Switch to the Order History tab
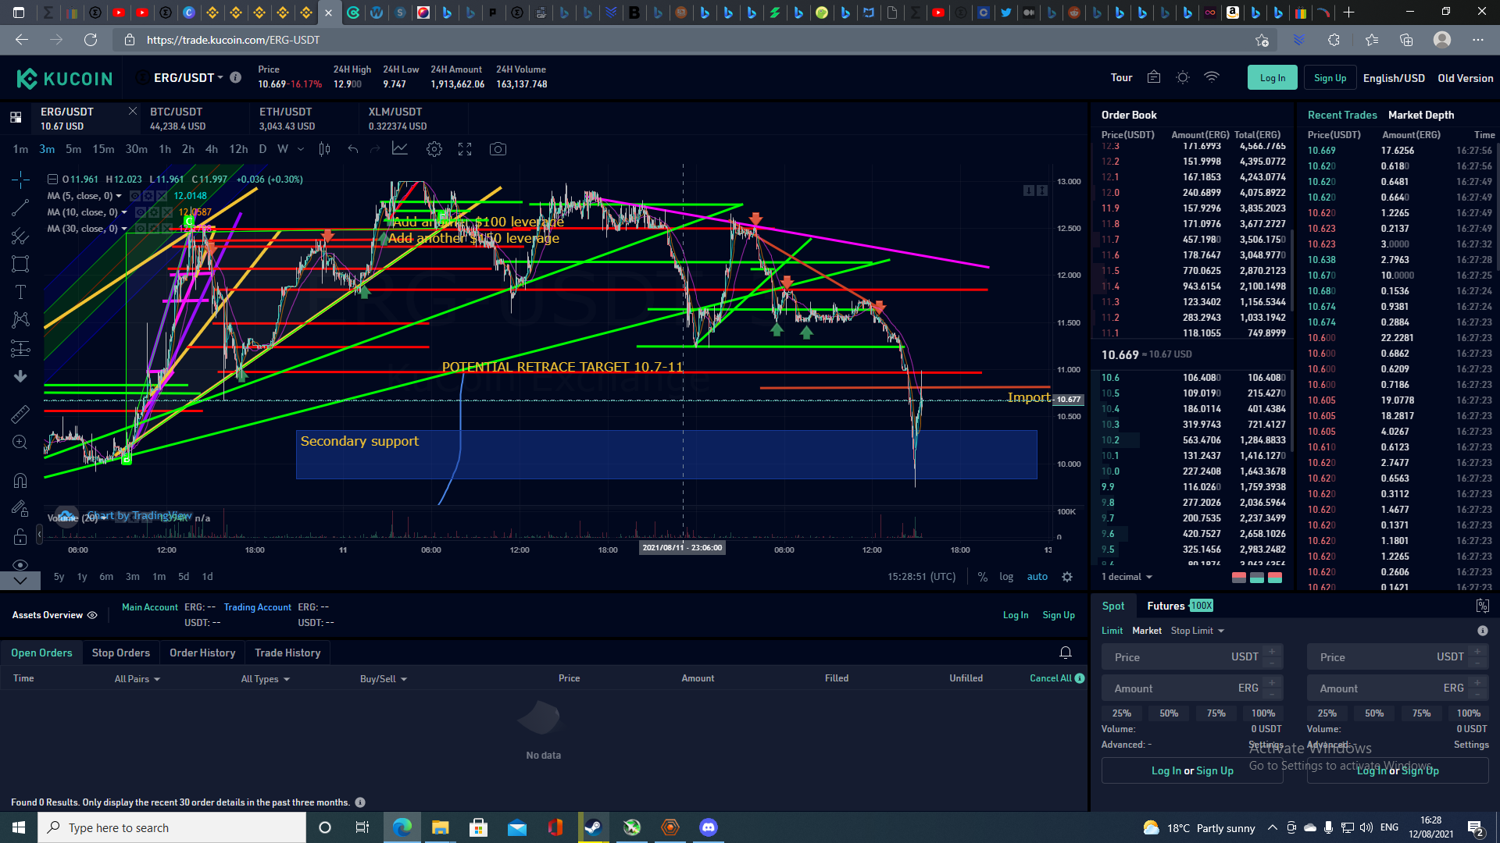The height and width of the screenshot is (843, 1500). (x=202, y=653)
